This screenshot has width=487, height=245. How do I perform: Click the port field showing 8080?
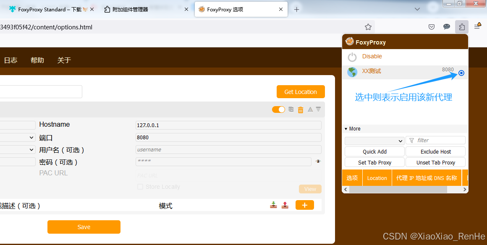228,137
